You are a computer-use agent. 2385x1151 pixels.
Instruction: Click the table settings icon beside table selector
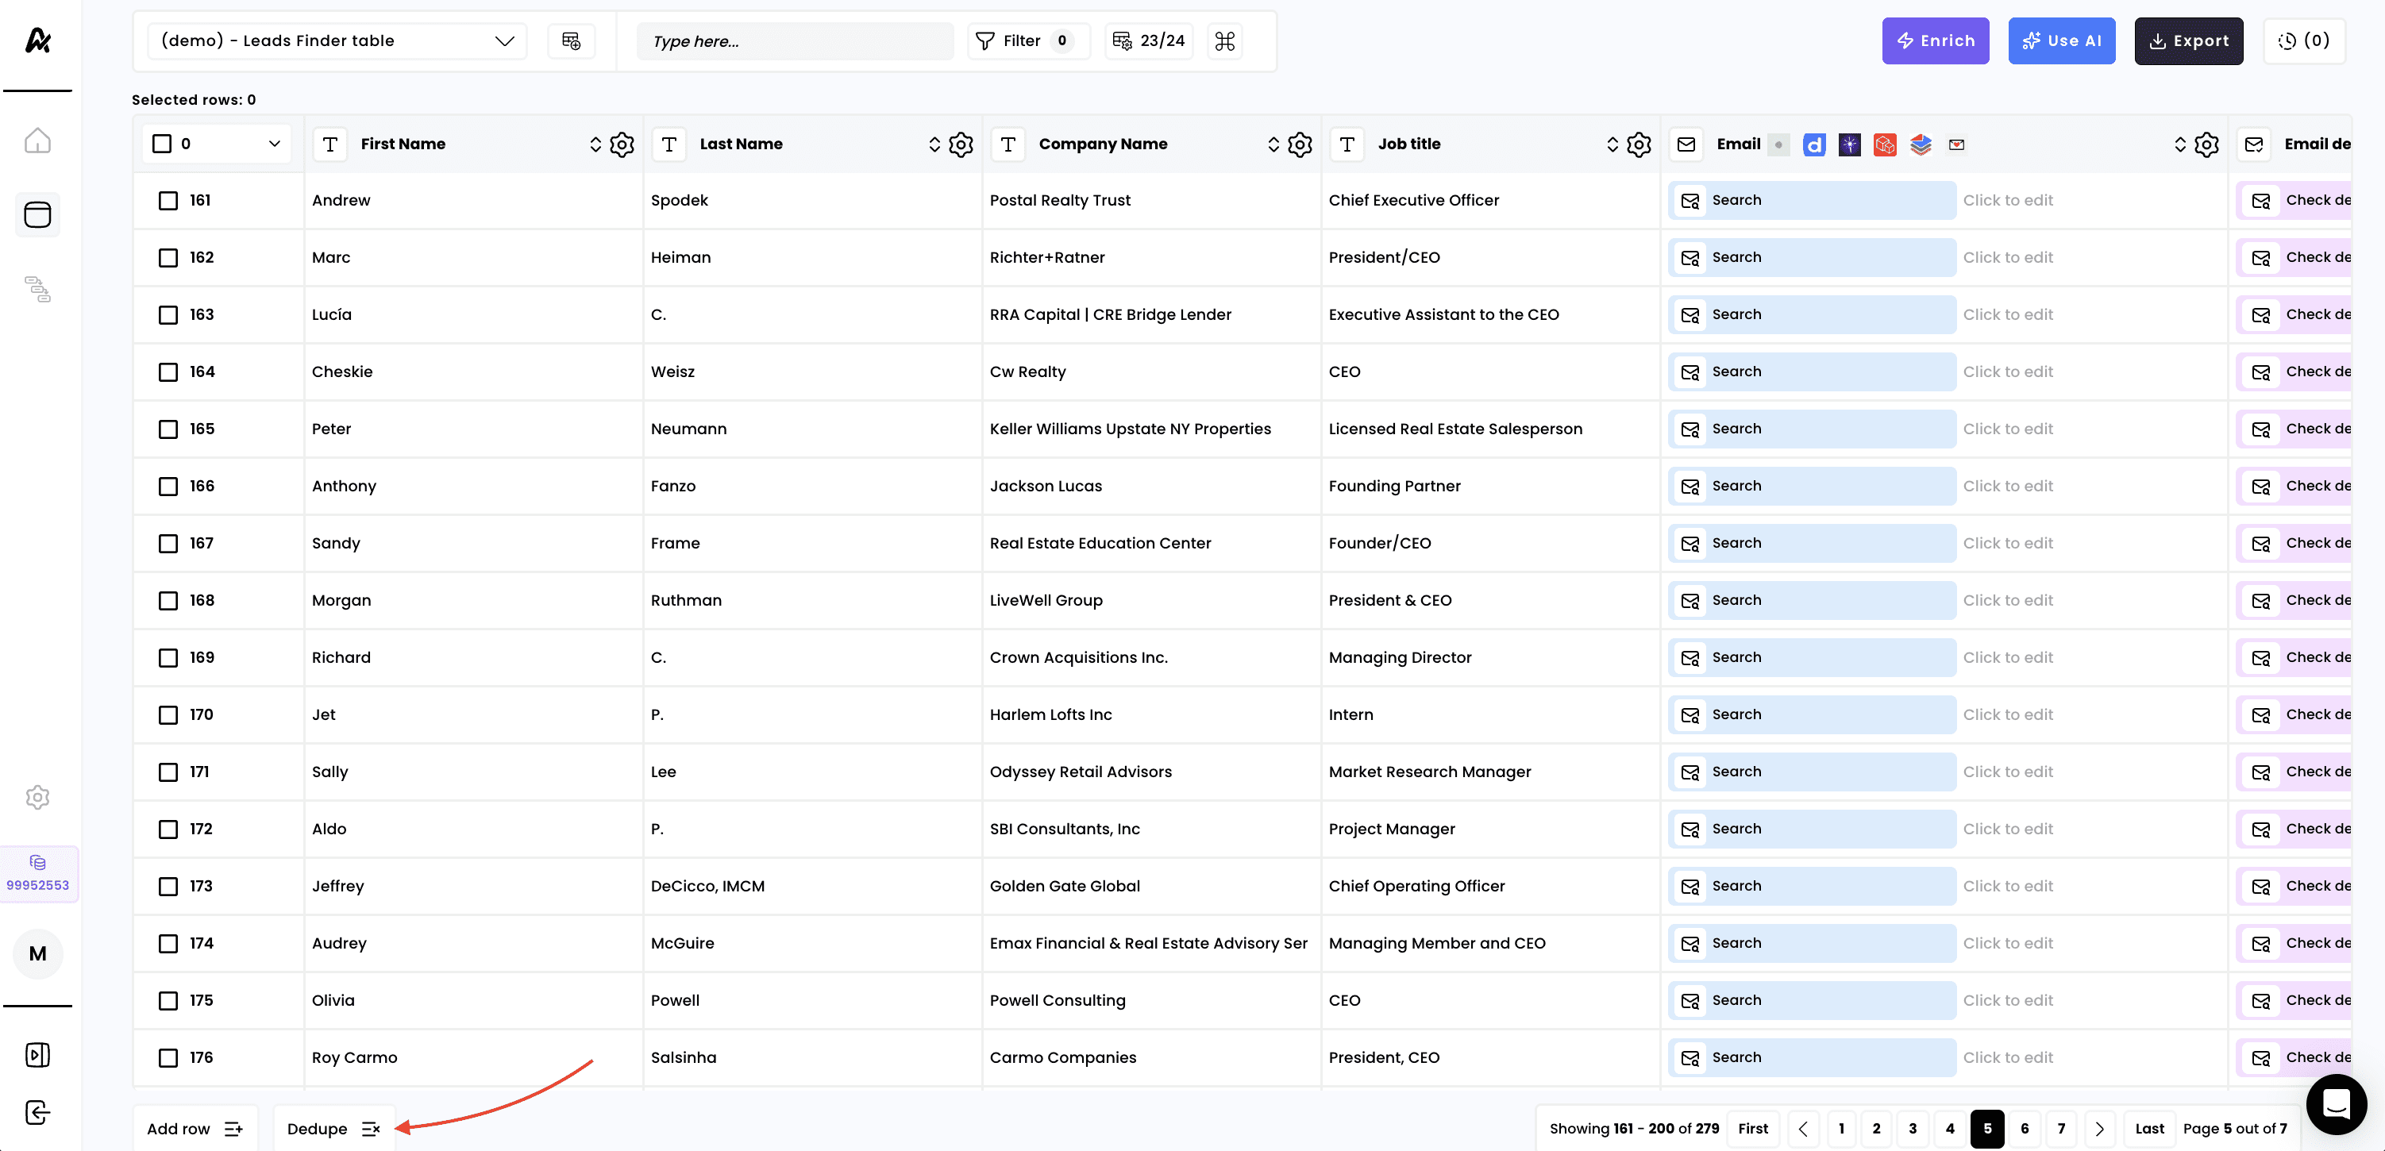click(572, 40)
